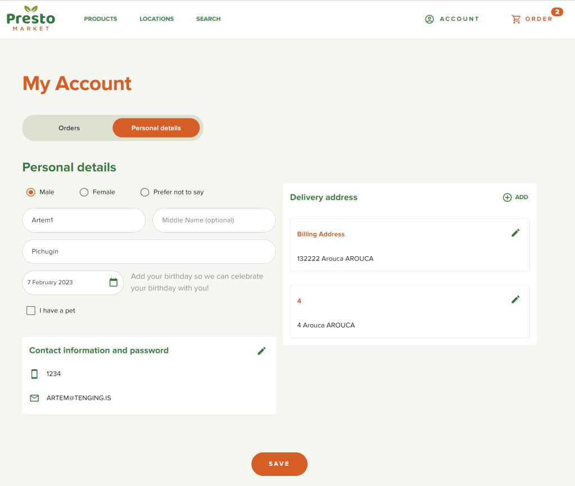Viewport: 575px width, 486px height.
Task: Open the shopping cart icon
Action: (516, 19)
